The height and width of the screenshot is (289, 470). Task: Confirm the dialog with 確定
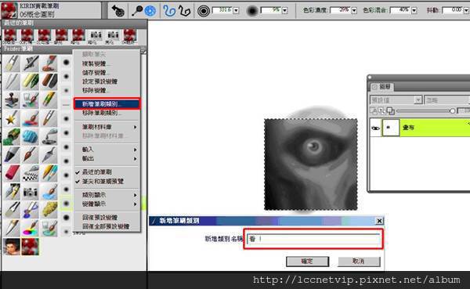coord(307,262)
